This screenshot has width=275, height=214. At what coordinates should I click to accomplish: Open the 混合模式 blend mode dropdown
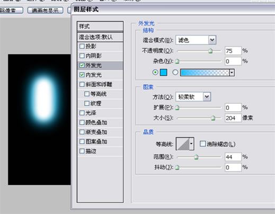[x=196, y=40]
